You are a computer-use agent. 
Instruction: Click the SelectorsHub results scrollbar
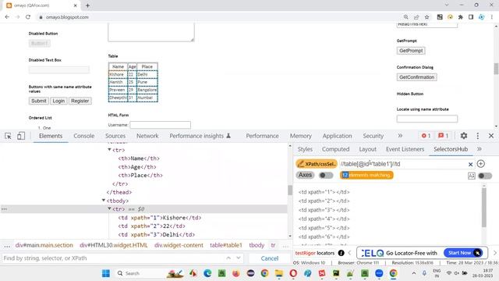point(484,207)
